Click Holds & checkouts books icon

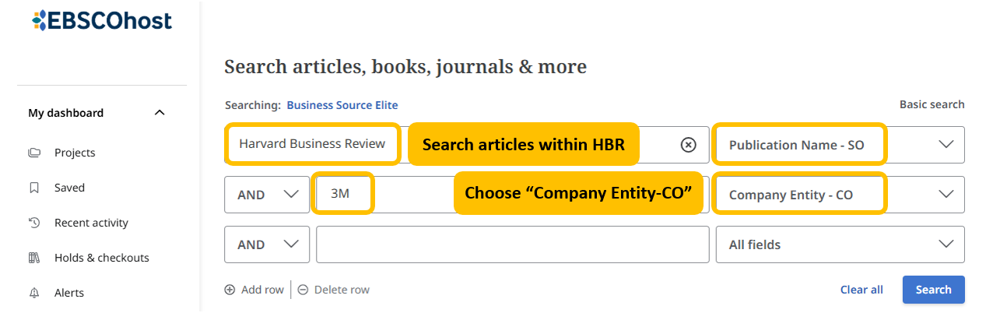click(34, 258)
